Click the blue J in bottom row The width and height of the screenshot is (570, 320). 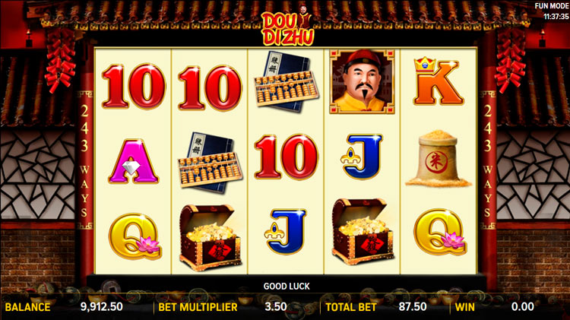coord(286,231)
